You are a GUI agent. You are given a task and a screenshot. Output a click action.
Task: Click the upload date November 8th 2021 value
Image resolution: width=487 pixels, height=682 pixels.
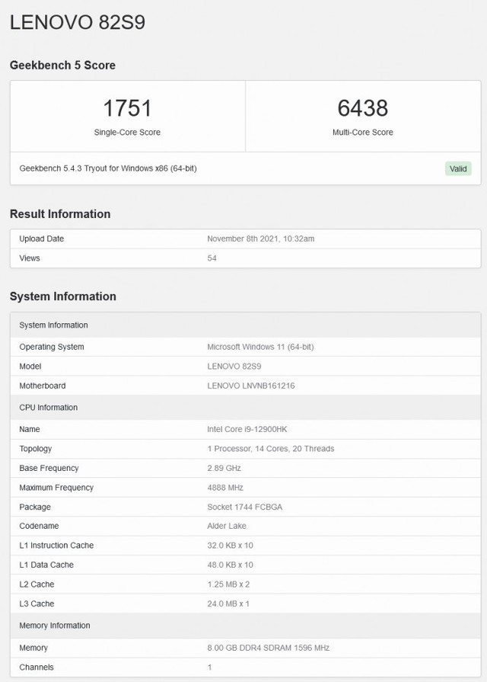click(260, 239)
